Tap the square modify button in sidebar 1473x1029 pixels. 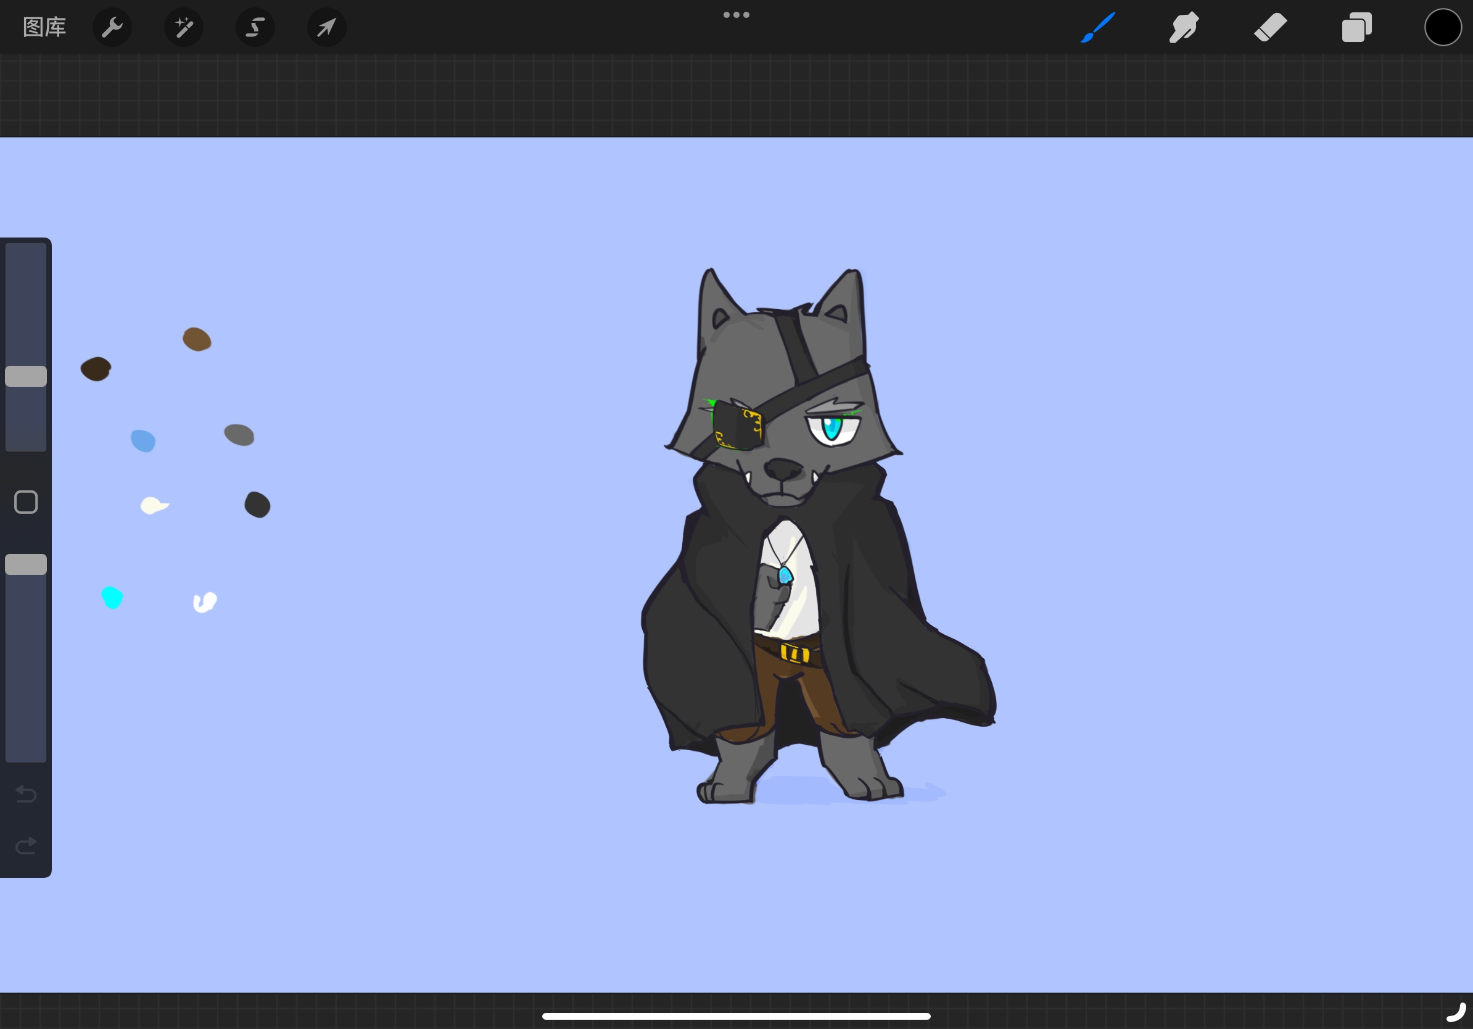tap(26, 502)
